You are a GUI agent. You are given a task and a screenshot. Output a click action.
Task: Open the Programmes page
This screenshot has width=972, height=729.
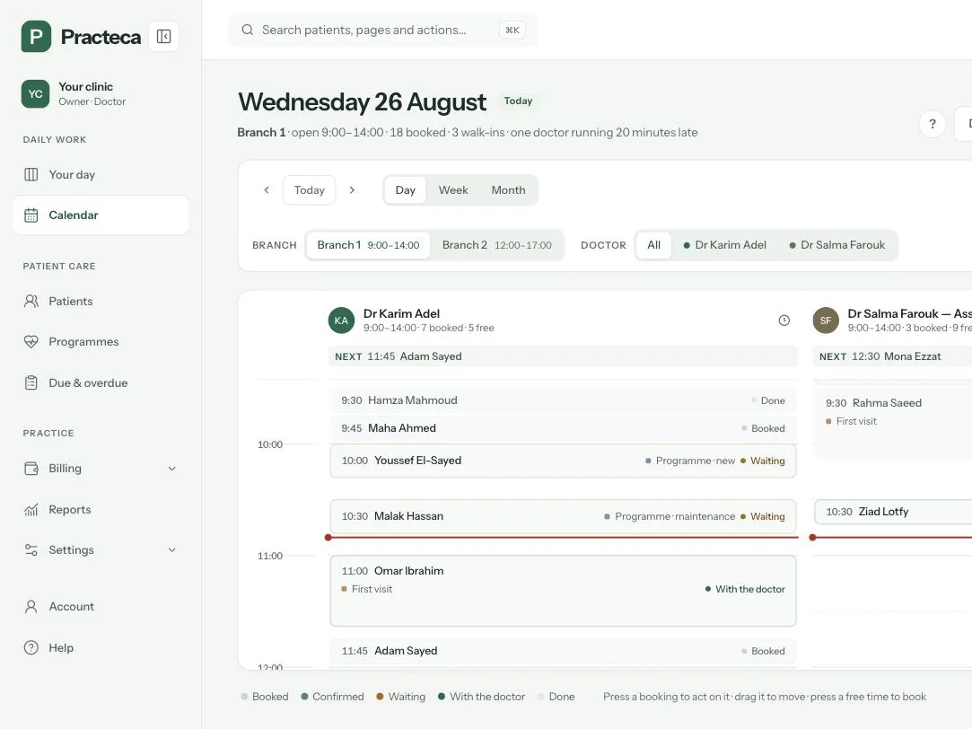click(x=101, y=342)
